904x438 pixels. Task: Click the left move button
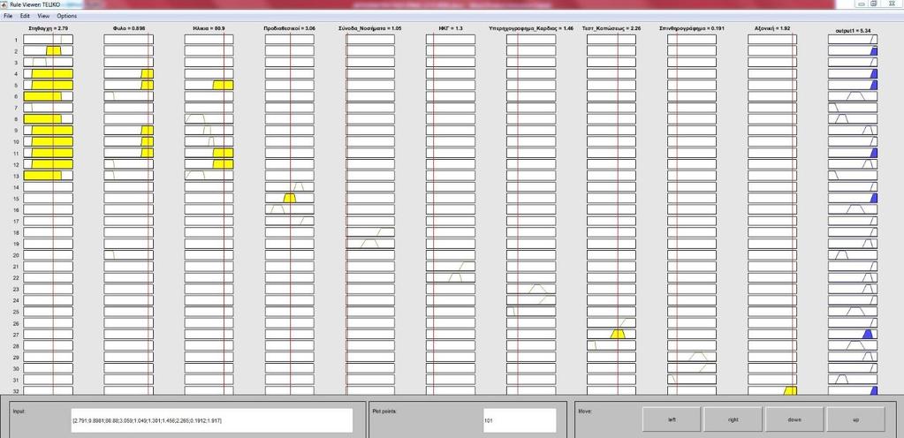(x=672, y=419)
